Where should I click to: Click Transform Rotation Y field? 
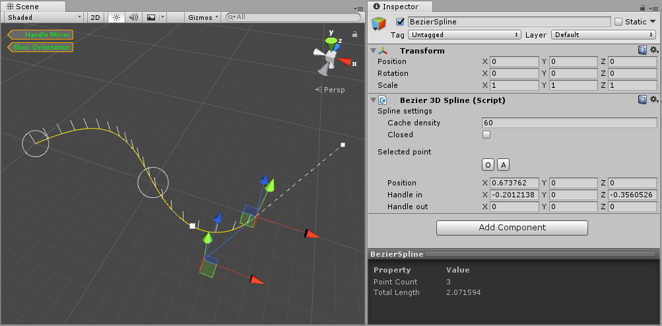[573, 73]
